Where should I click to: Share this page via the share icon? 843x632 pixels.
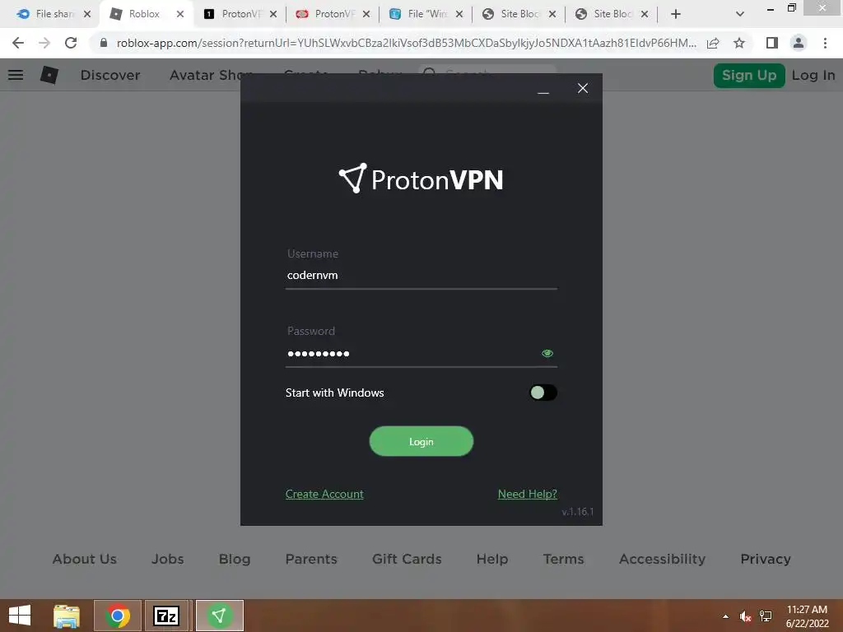point(713,43)
